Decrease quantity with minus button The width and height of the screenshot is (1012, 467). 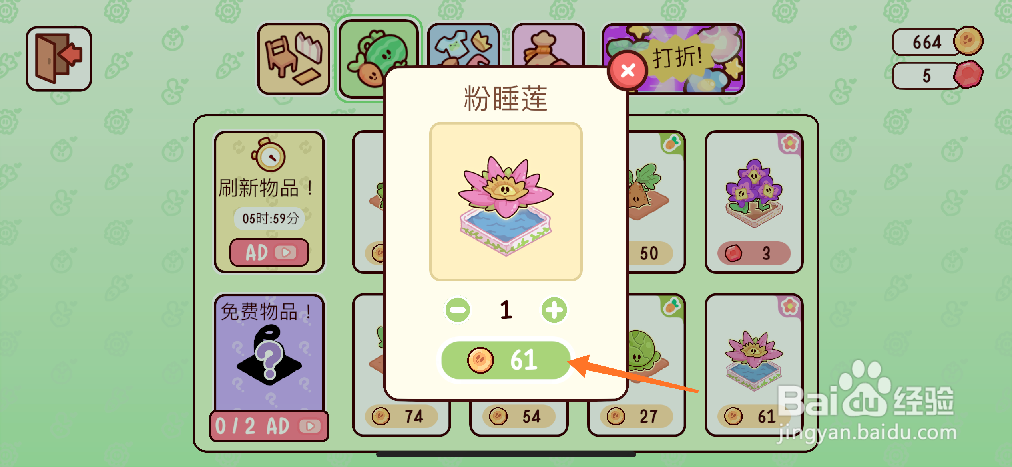pos(458,310)
